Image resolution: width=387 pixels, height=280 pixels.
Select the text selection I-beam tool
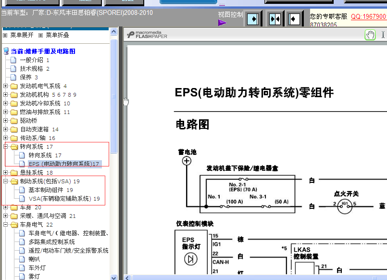pos(383,35)
